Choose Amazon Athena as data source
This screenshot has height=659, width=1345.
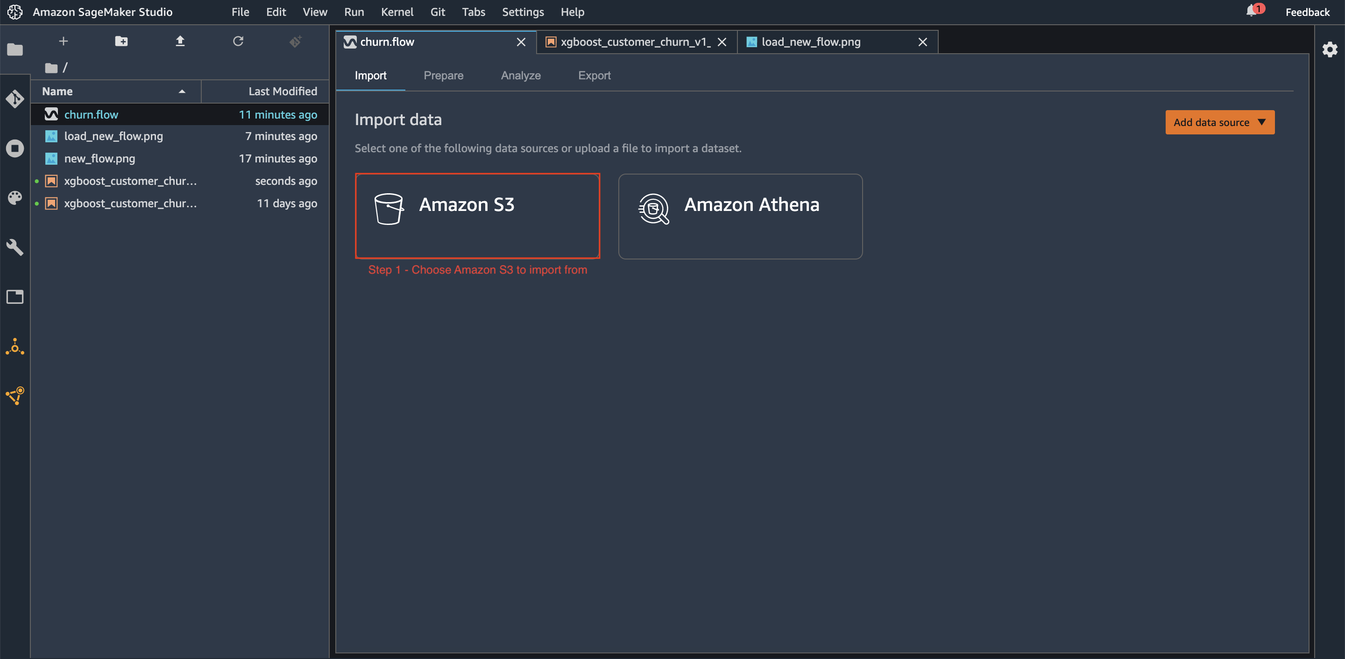740,216
